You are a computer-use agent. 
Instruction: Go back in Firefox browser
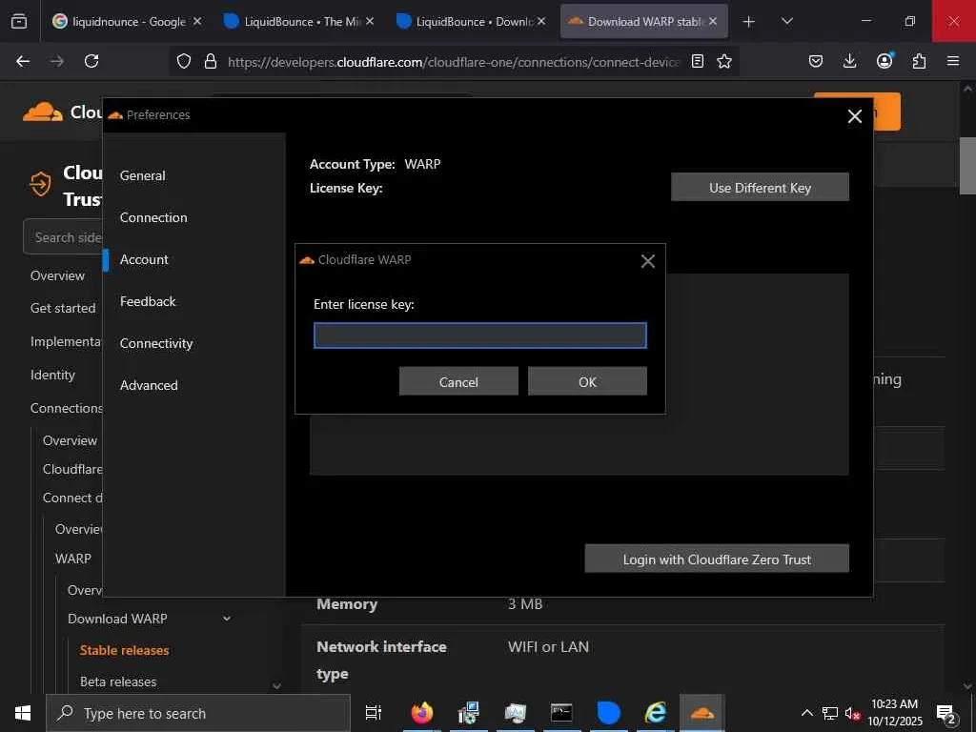coord(23,61)
